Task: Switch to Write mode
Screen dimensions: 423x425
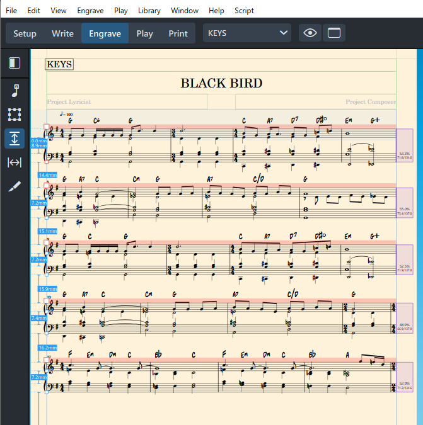Action: [62, 33]
